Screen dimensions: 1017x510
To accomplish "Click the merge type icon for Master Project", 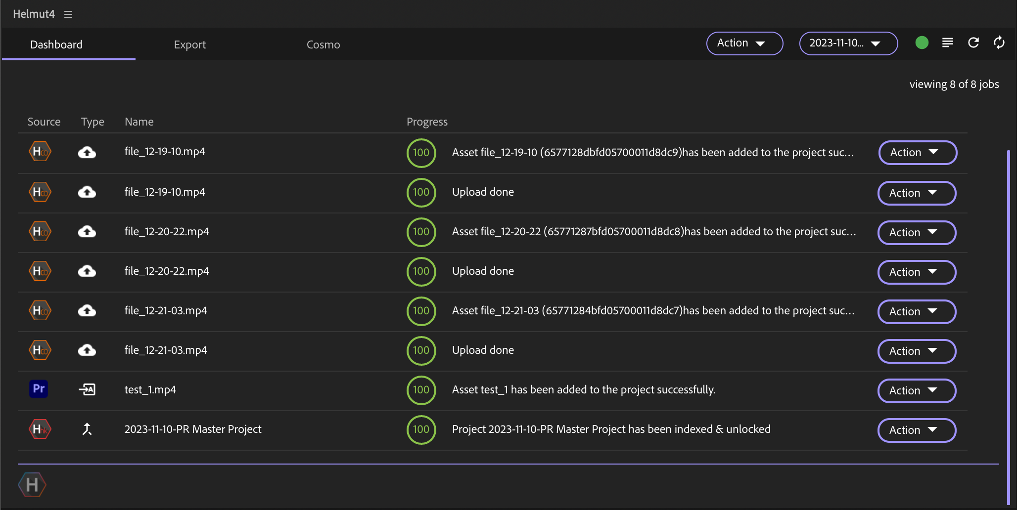I will pos(87,429).
